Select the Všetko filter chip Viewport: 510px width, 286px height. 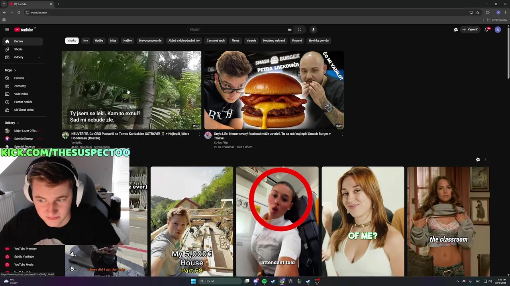click(72, 41)
